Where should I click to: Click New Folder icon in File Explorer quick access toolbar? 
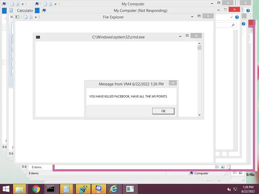click(31, 17)
